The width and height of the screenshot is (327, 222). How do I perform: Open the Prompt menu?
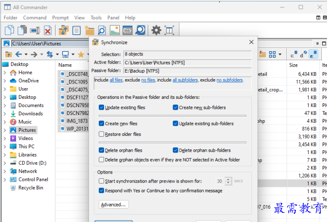click(60, 18)
